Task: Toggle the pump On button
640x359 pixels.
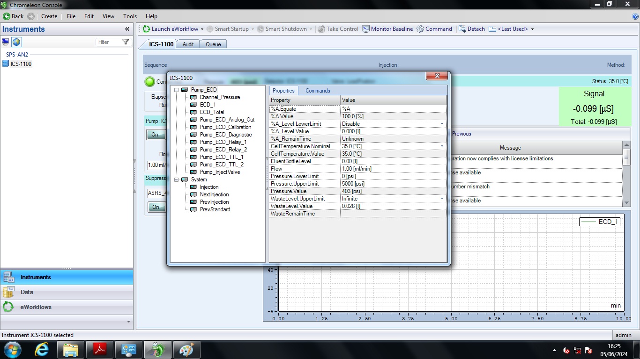Action: tap(155, 135)
